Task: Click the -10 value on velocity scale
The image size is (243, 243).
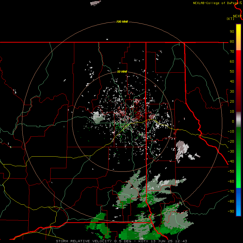Action: [231, 131]
